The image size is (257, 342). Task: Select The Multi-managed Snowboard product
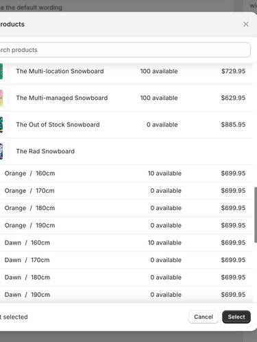pyautogui.click(x=126, y=98)
